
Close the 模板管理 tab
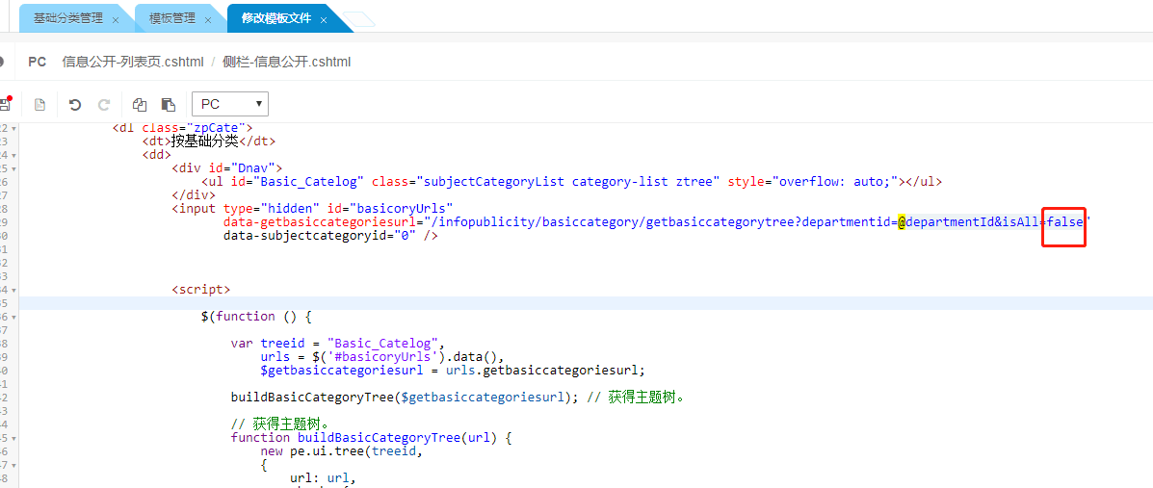[x=208, y=20]
